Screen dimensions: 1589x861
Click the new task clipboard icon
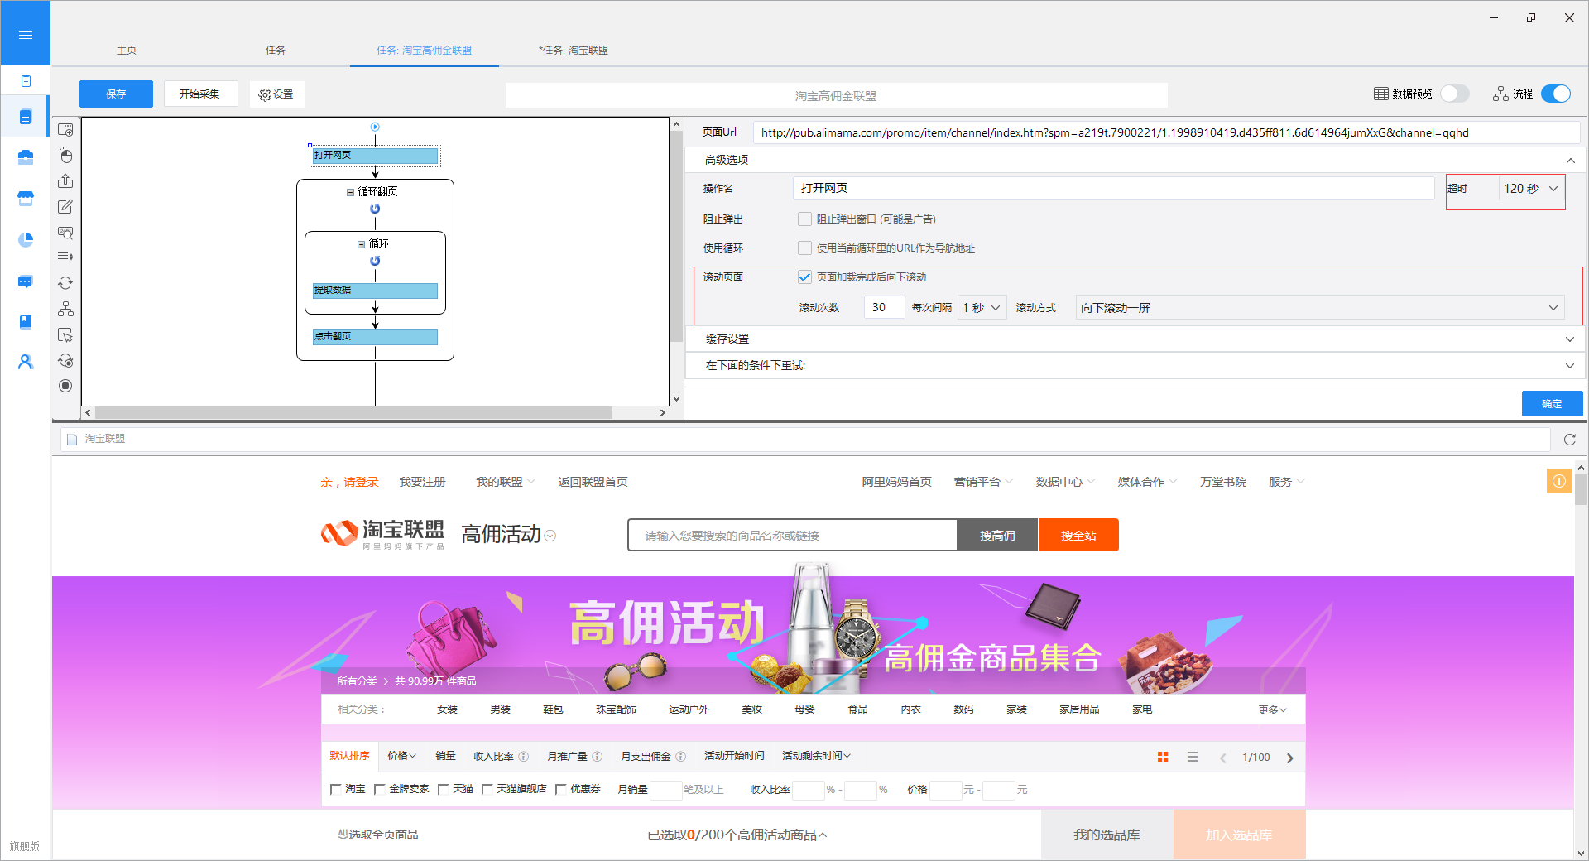pyautogui.click(x=26, y=80)
